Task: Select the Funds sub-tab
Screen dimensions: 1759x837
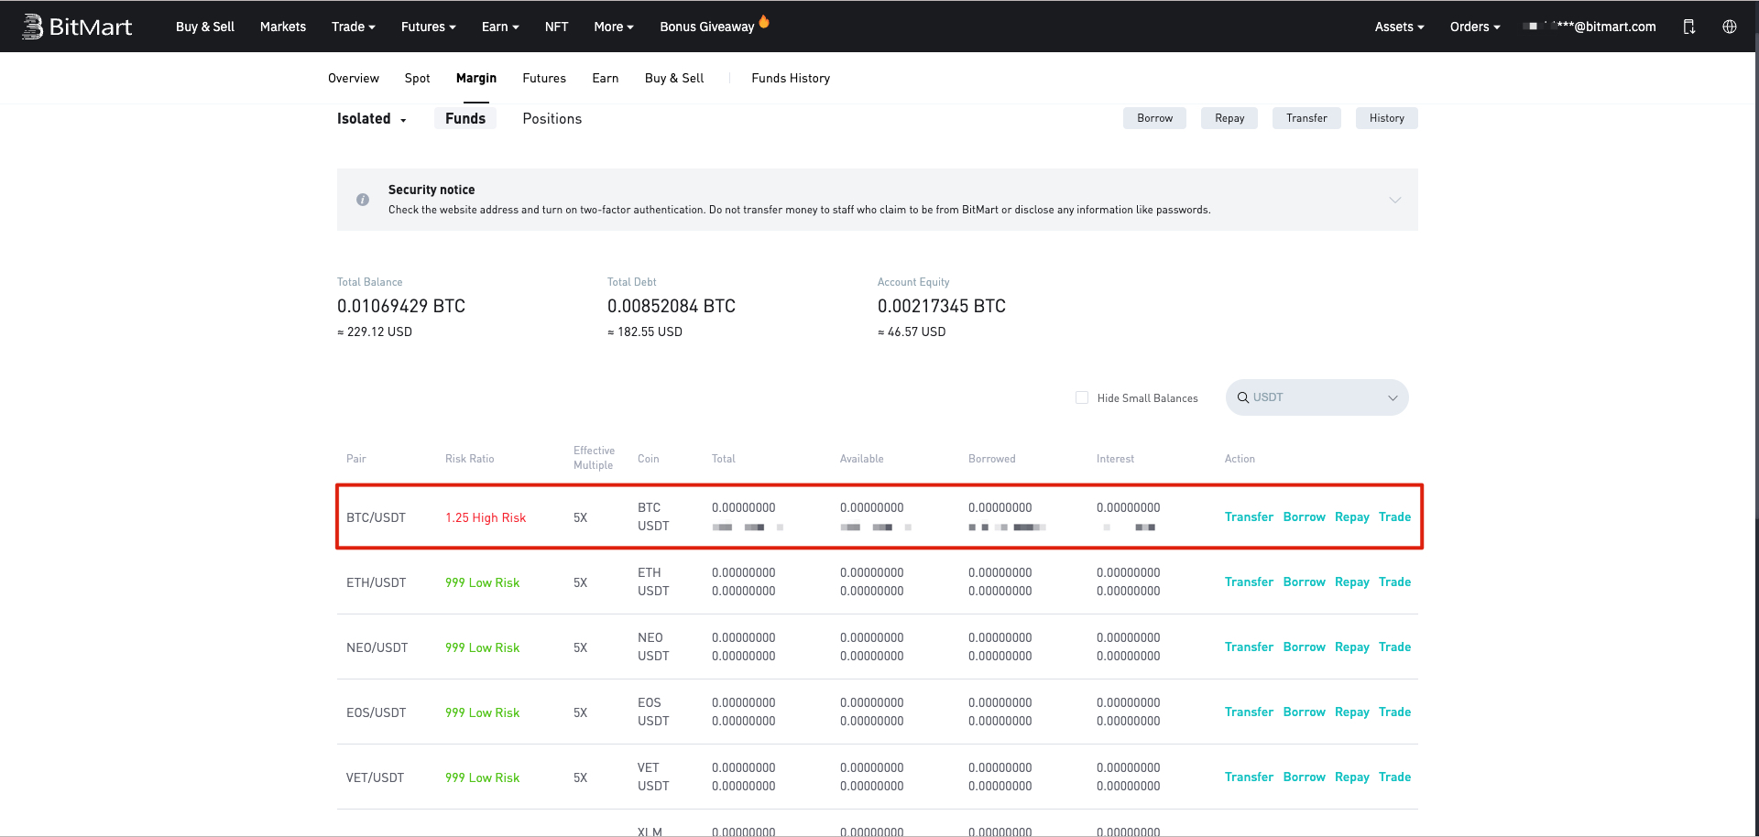Action: coord(465,118)
